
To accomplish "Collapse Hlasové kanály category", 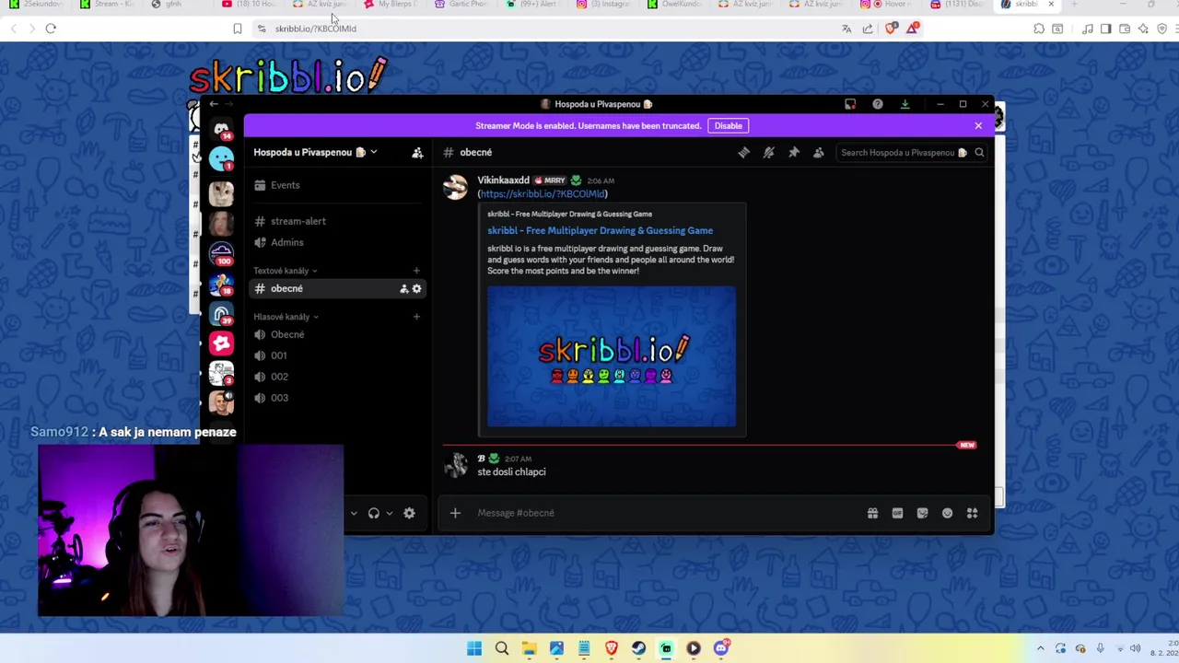I will [x=286, y=317].
